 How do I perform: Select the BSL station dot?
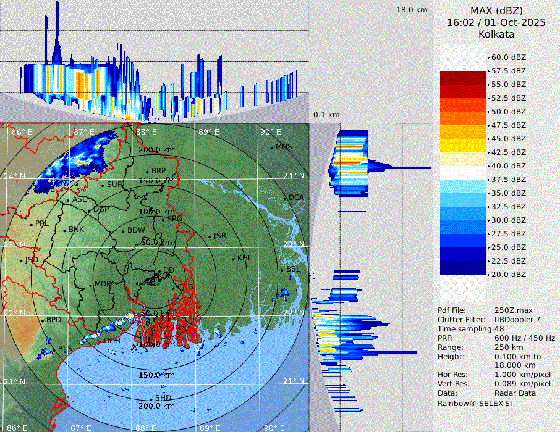pyautogui.click(x=282, y=270)
